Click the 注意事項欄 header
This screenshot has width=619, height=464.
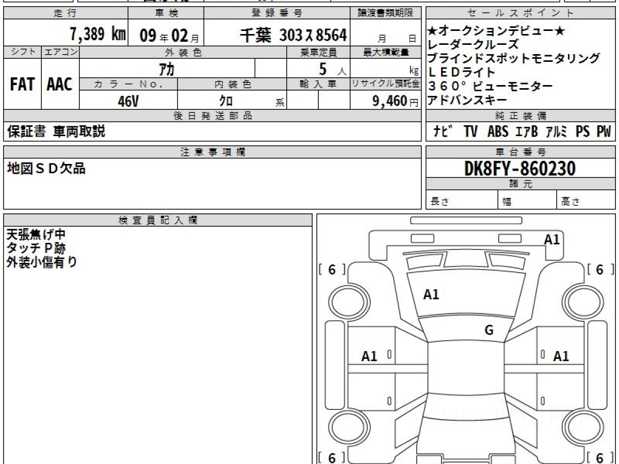[212, 152]
